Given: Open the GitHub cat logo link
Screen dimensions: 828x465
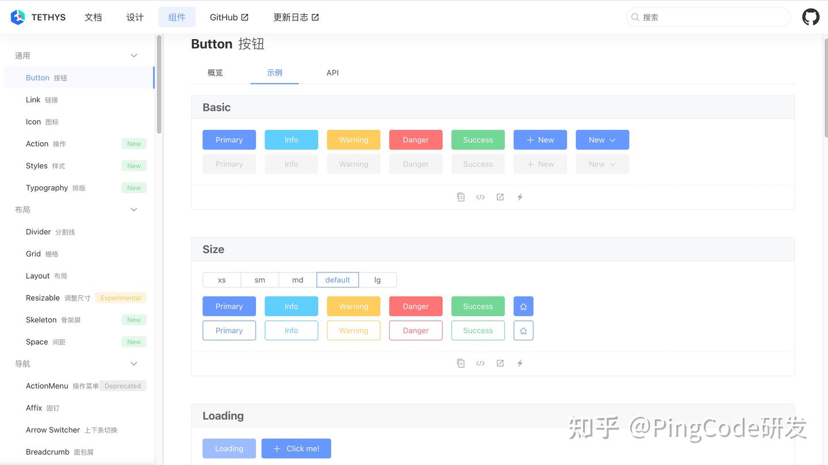Looking at the screenshot, I should [811, 17].
